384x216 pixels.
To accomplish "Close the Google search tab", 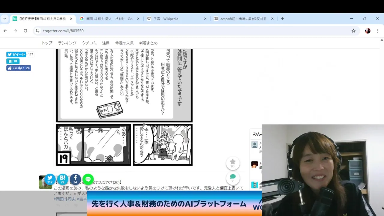I will [138, 19].
